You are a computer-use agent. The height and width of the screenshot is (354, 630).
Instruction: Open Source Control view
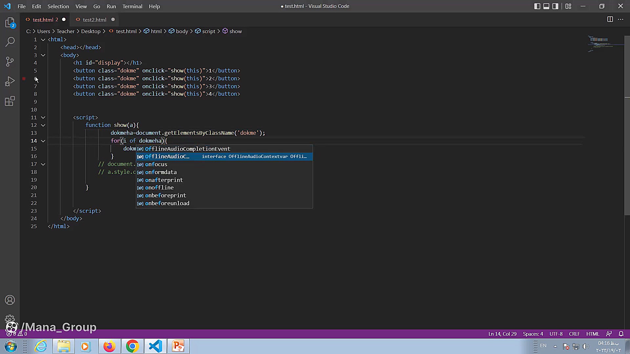point(10,61)
